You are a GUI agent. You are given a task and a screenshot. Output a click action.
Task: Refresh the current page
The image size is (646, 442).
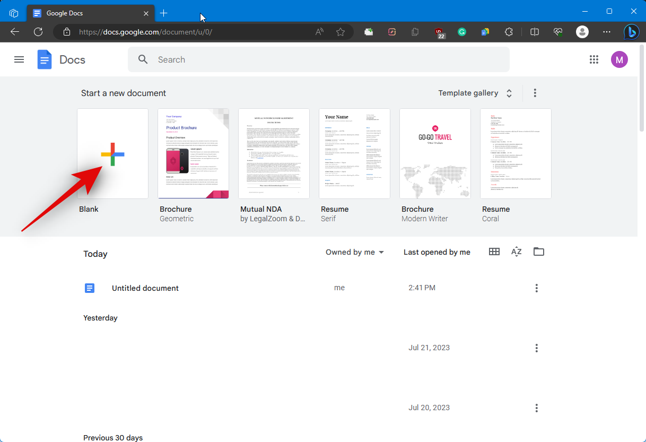point(38,32)
